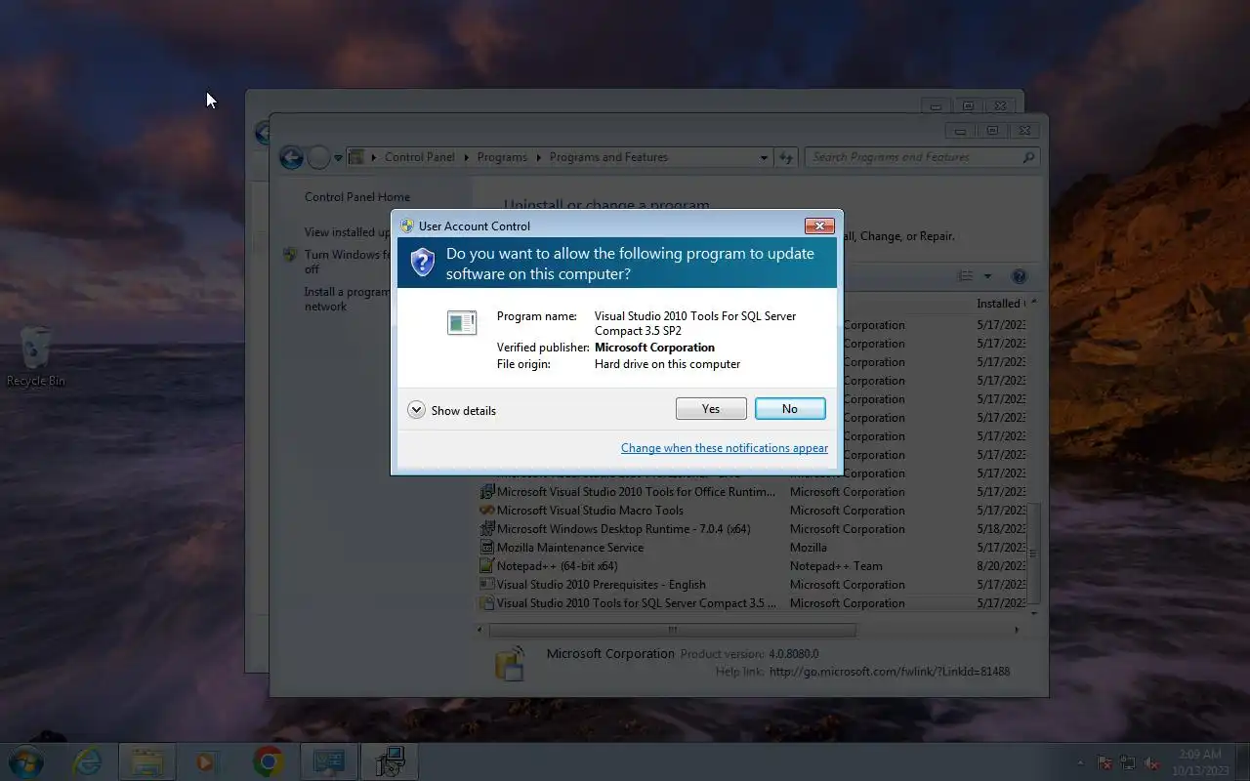Viewport: 1250px width, 781px height.
Task: Click Programs and Features breadcrumb segment
Action: point(608,157)
